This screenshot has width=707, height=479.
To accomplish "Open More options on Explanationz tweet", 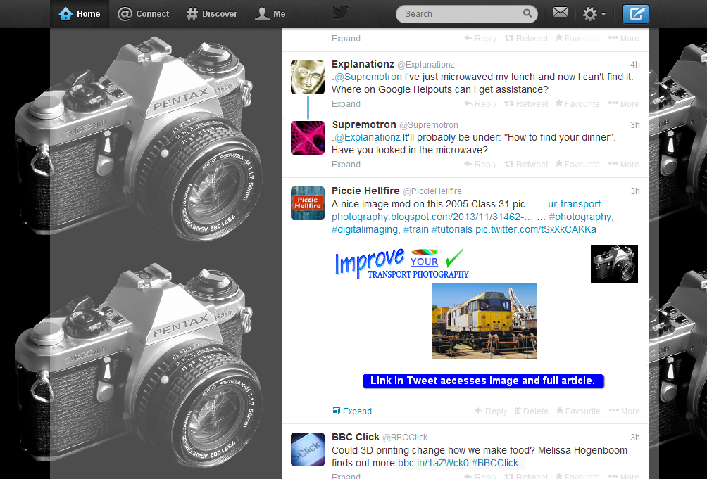I will [x=624, y=104].
